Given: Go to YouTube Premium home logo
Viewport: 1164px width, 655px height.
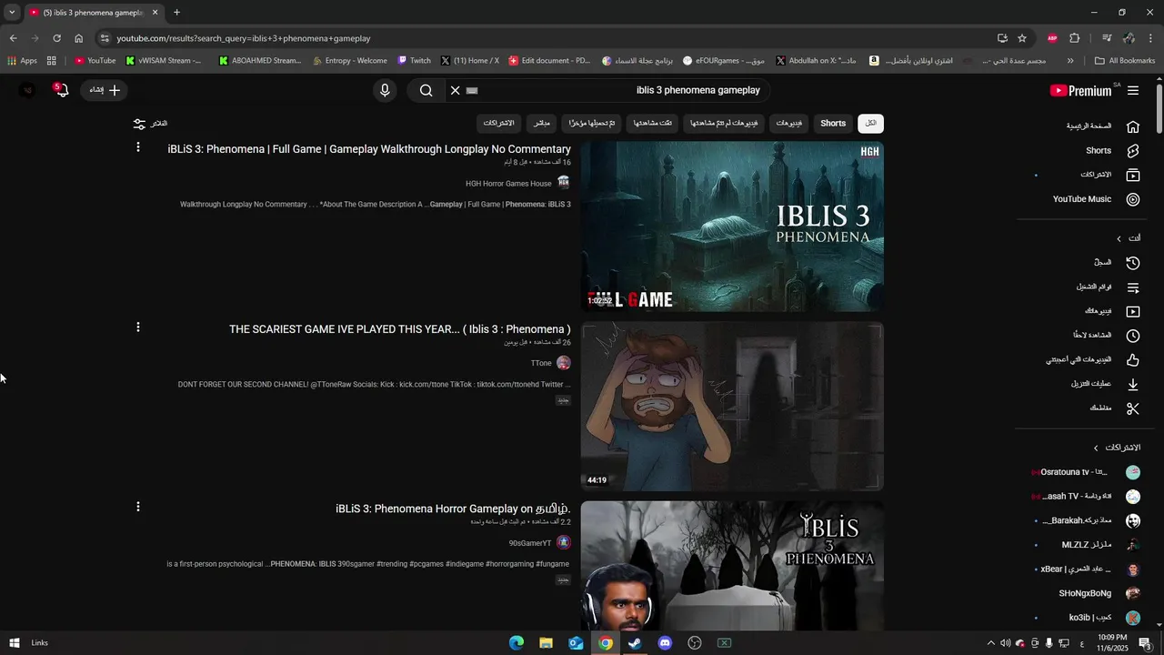Looking at the screenshot, I should pos(1080,90).
